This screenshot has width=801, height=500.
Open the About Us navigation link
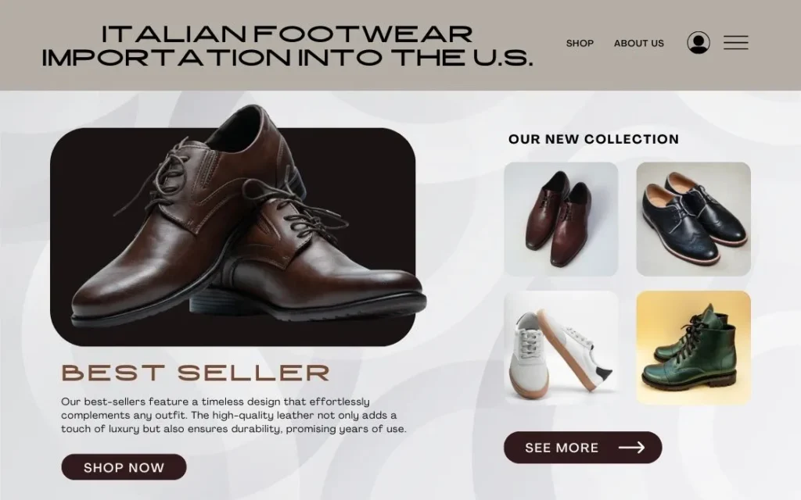pos(638,44)
